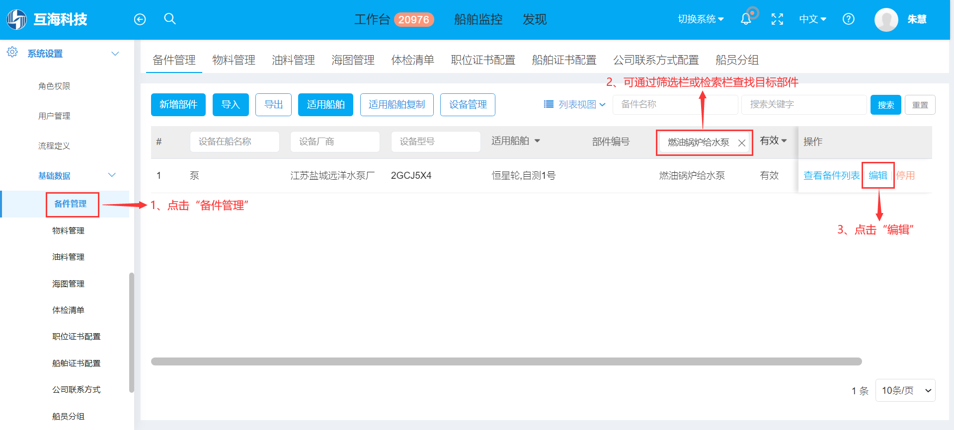The width and height of the screenshot is (954, 430).
Task: Click the 互海科技 logo icon
Action: 16,19
